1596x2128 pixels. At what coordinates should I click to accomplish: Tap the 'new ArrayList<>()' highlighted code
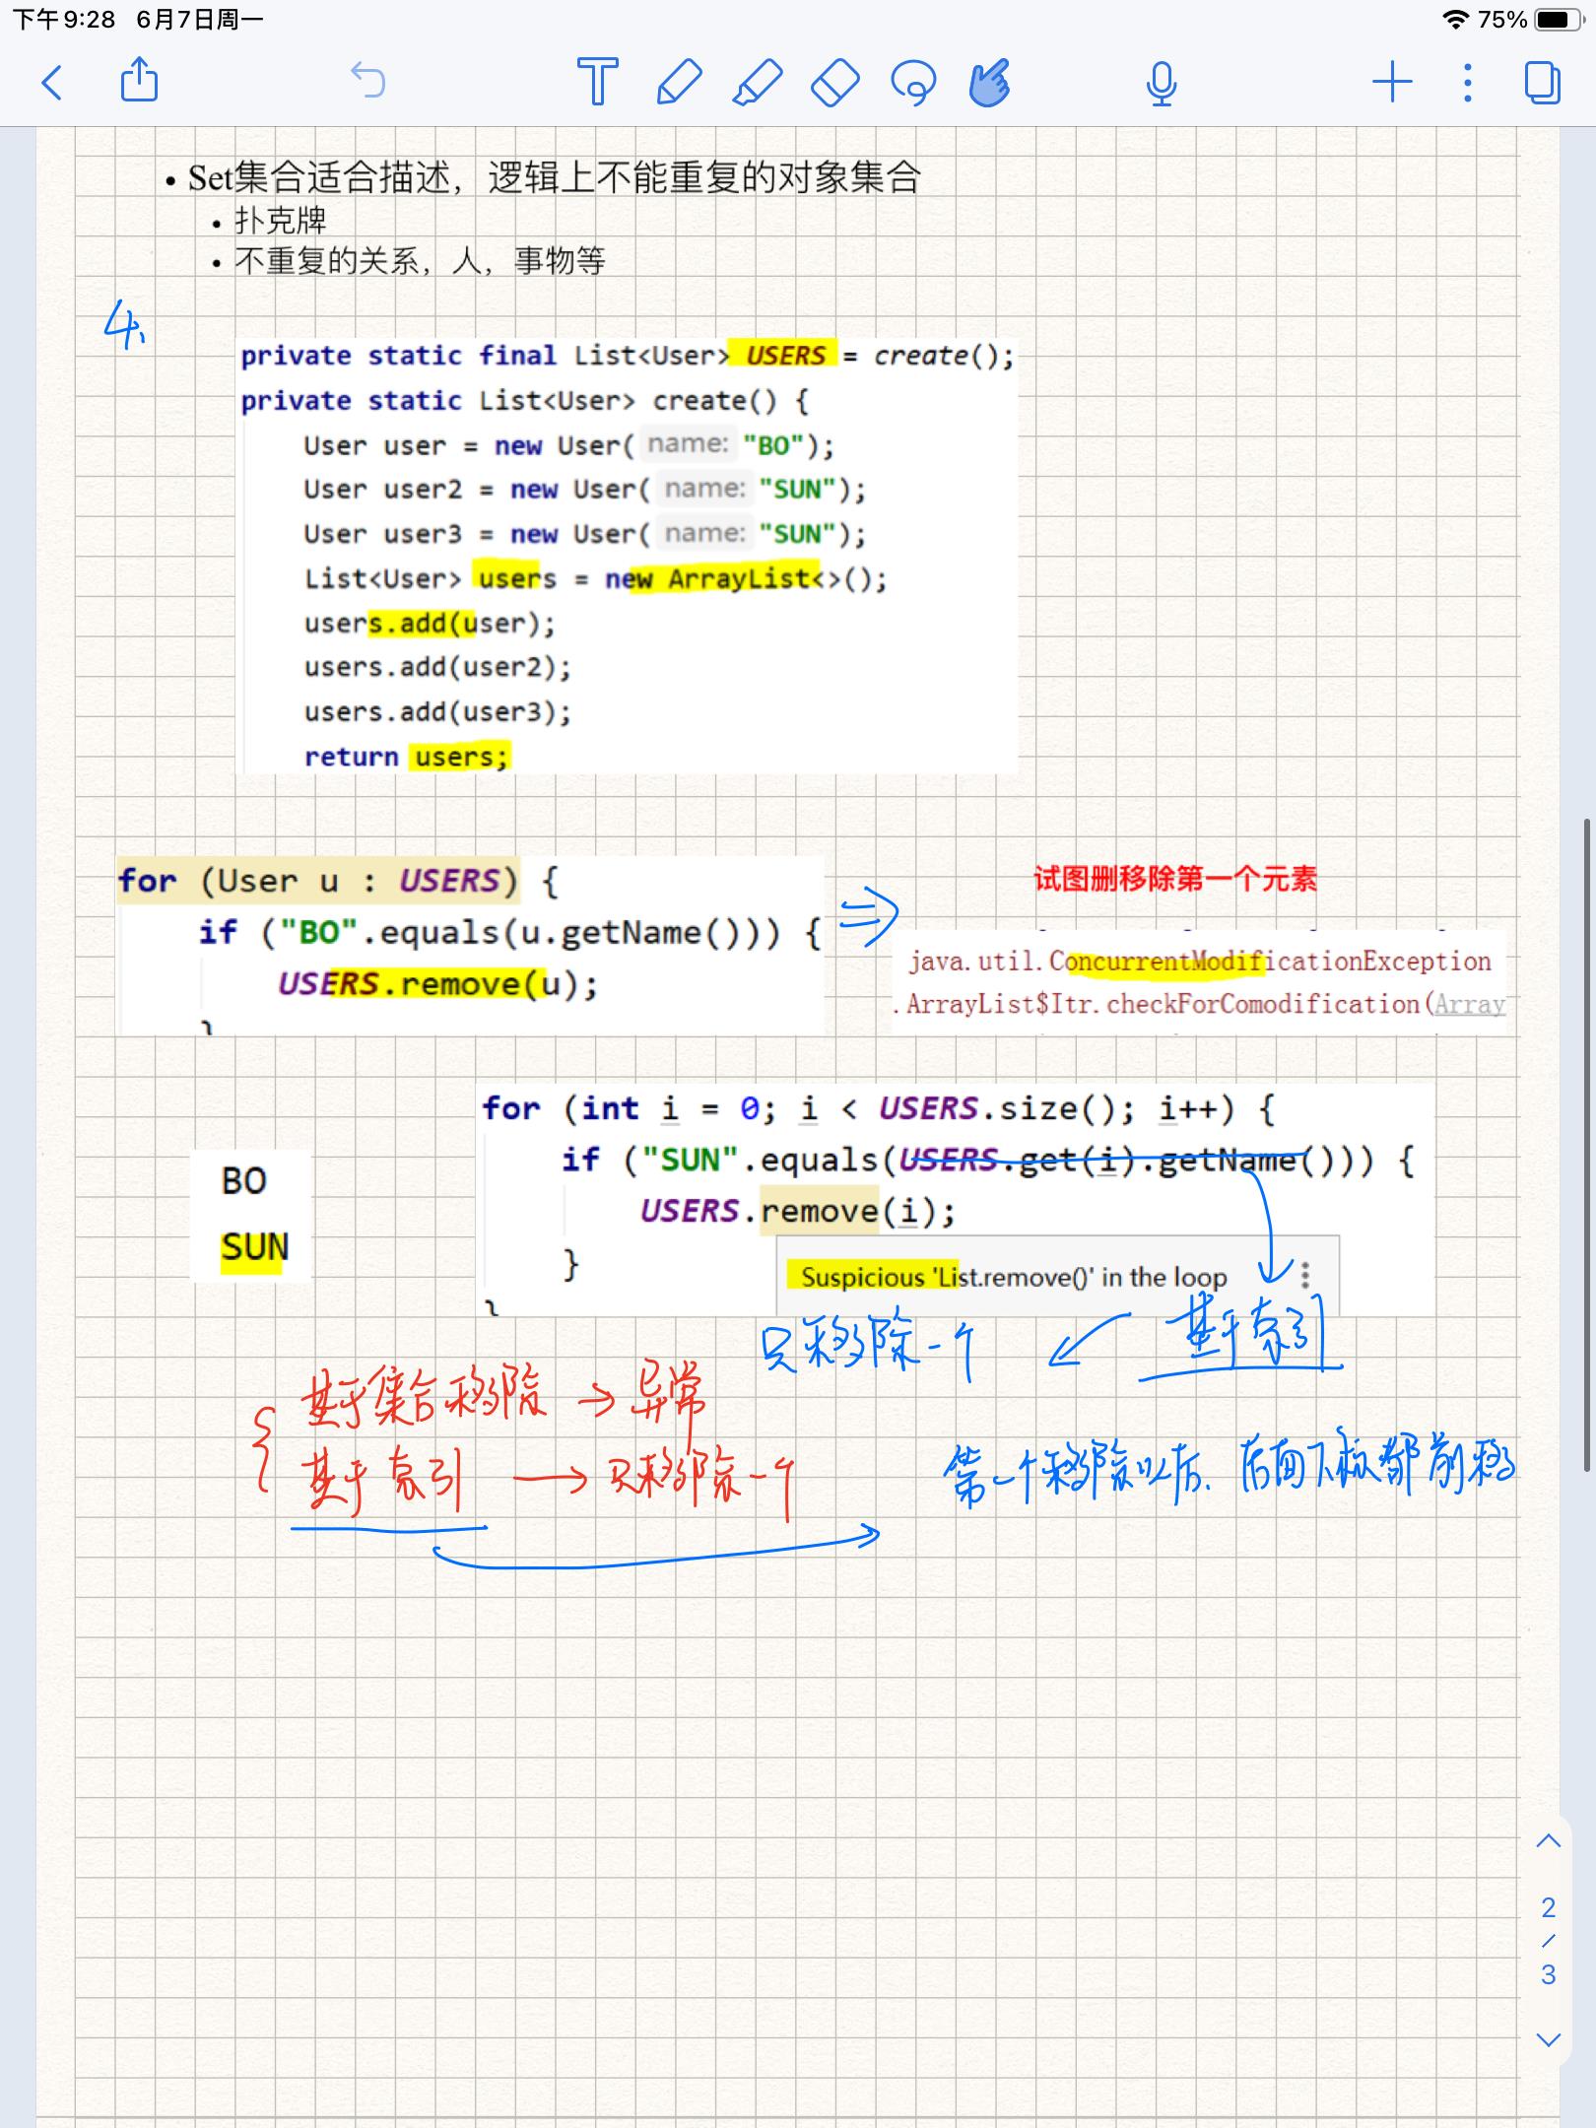pos(746,578)
